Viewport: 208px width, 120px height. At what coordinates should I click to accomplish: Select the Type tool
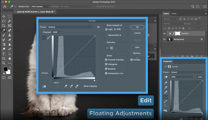coord(4,54)
